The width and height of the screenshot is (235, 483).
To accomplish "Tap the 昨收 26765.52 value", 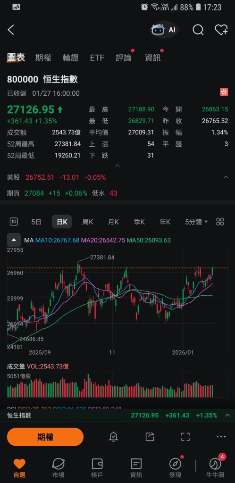I will (215, 121).
